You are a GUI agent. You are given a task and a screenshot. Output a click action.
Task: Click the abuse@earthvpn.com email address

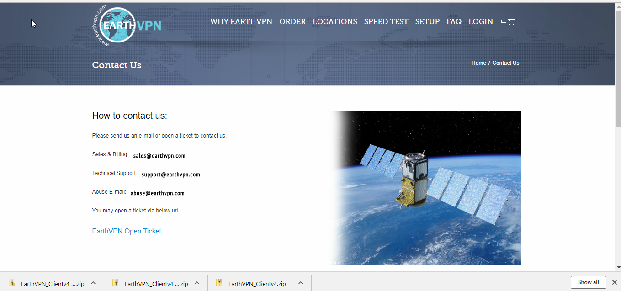pyautogui.click(x=158, y=193)
